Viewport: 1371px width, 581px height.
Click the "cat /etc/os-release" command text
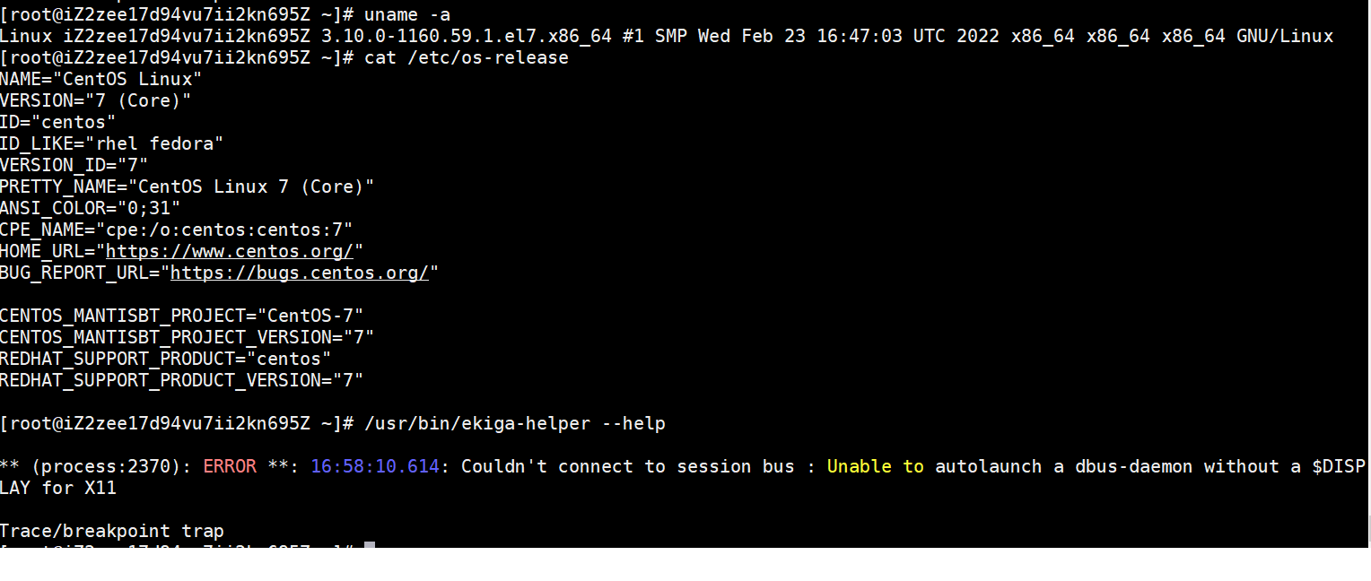(x=466, y=57)
